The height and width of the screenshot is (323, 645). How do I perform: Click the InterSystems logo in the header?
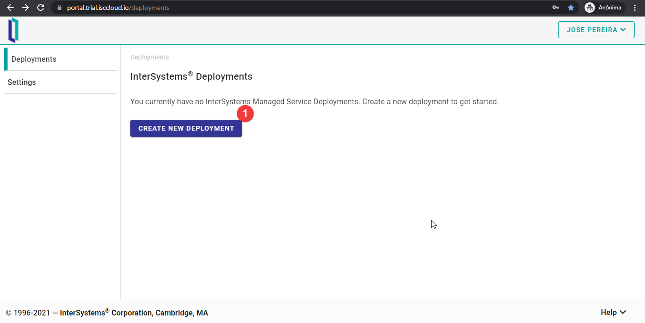(x=13, y=30)
